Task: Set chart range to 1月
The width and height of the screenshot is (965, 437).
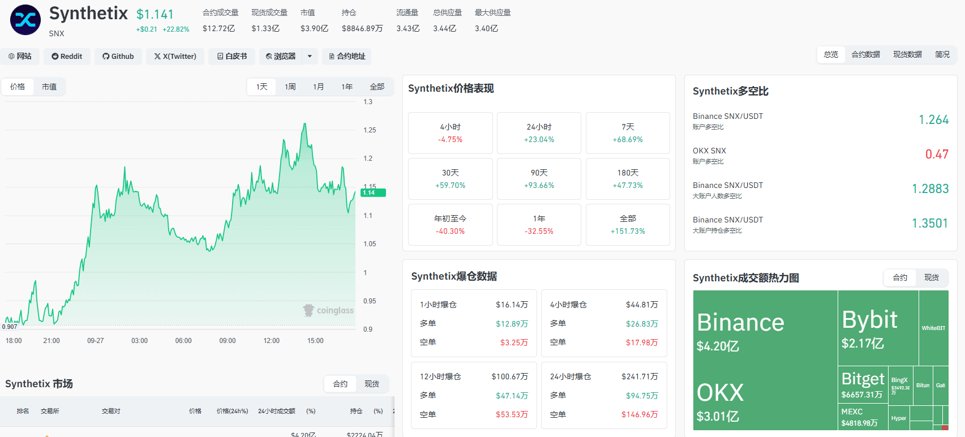Action: point(319,87)
